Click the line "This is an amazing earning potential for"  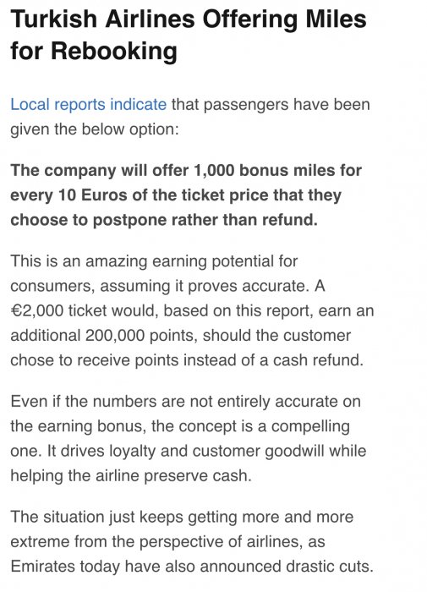pos(154,261)
